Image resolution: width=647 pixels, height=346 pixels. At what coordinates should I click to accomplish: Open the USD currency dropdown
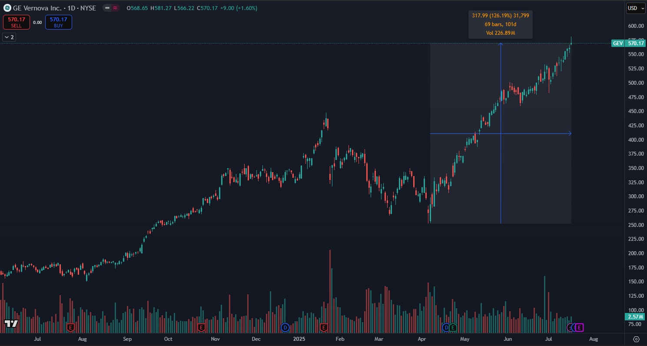coord(636,8)
